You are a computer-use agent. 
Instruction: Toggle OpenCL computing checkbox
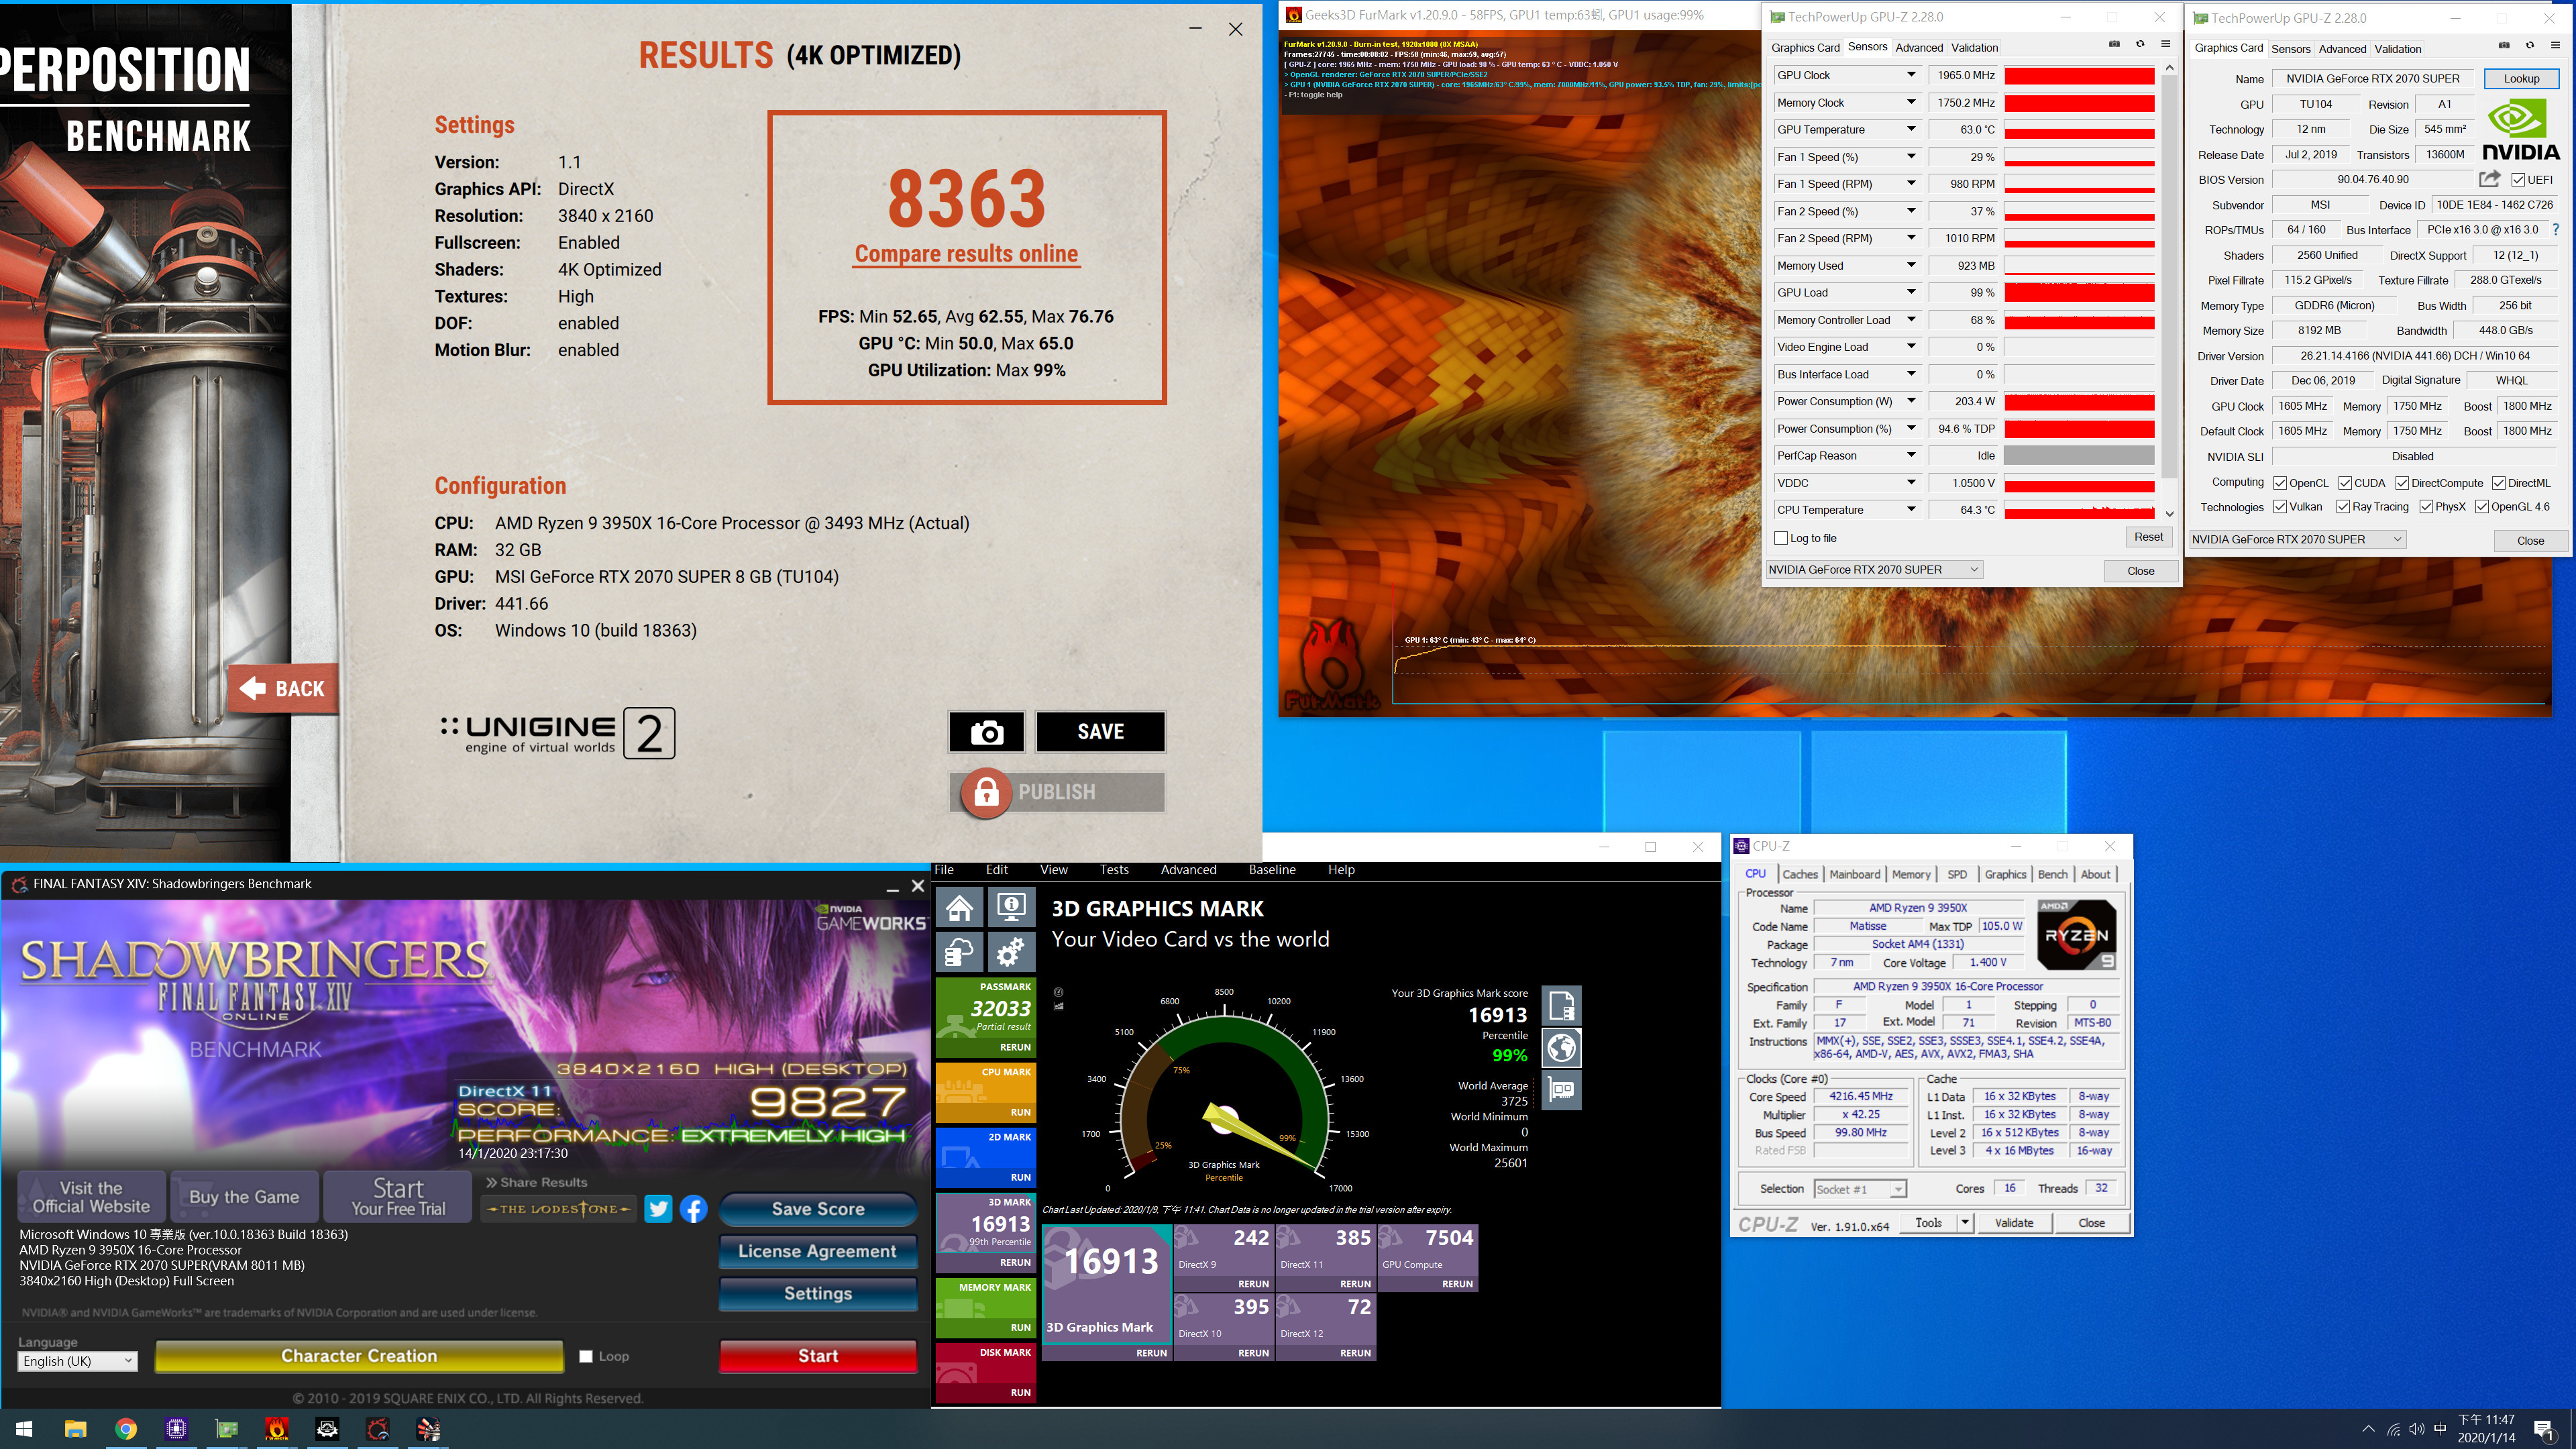coord(2280,483)
